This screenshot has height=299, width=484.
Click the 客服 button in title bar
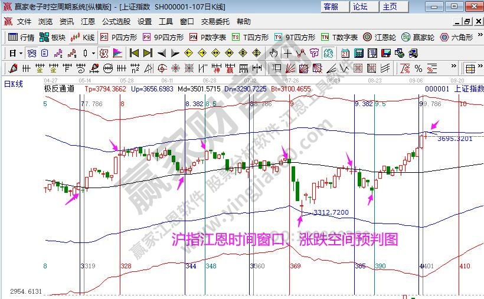331,7
